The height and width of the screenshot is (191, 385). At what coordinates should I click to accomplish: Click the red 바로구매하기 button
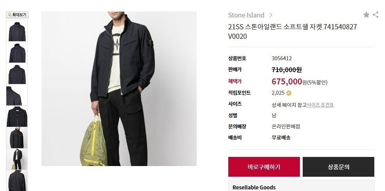click(x=264, y=167)
